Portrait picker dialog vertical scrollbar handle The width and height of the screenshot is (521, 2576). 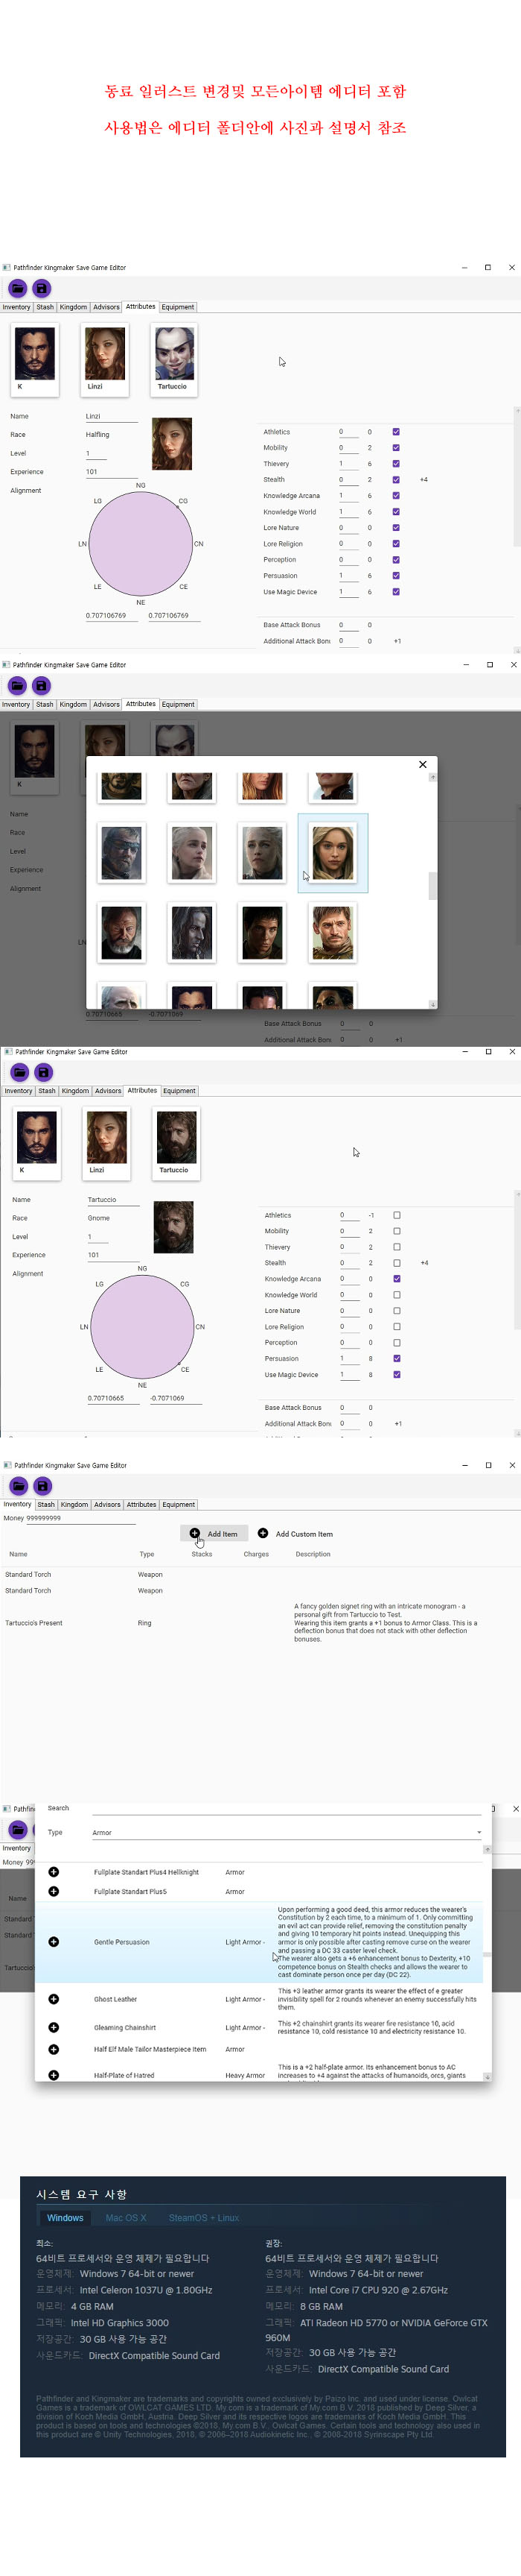432,886
